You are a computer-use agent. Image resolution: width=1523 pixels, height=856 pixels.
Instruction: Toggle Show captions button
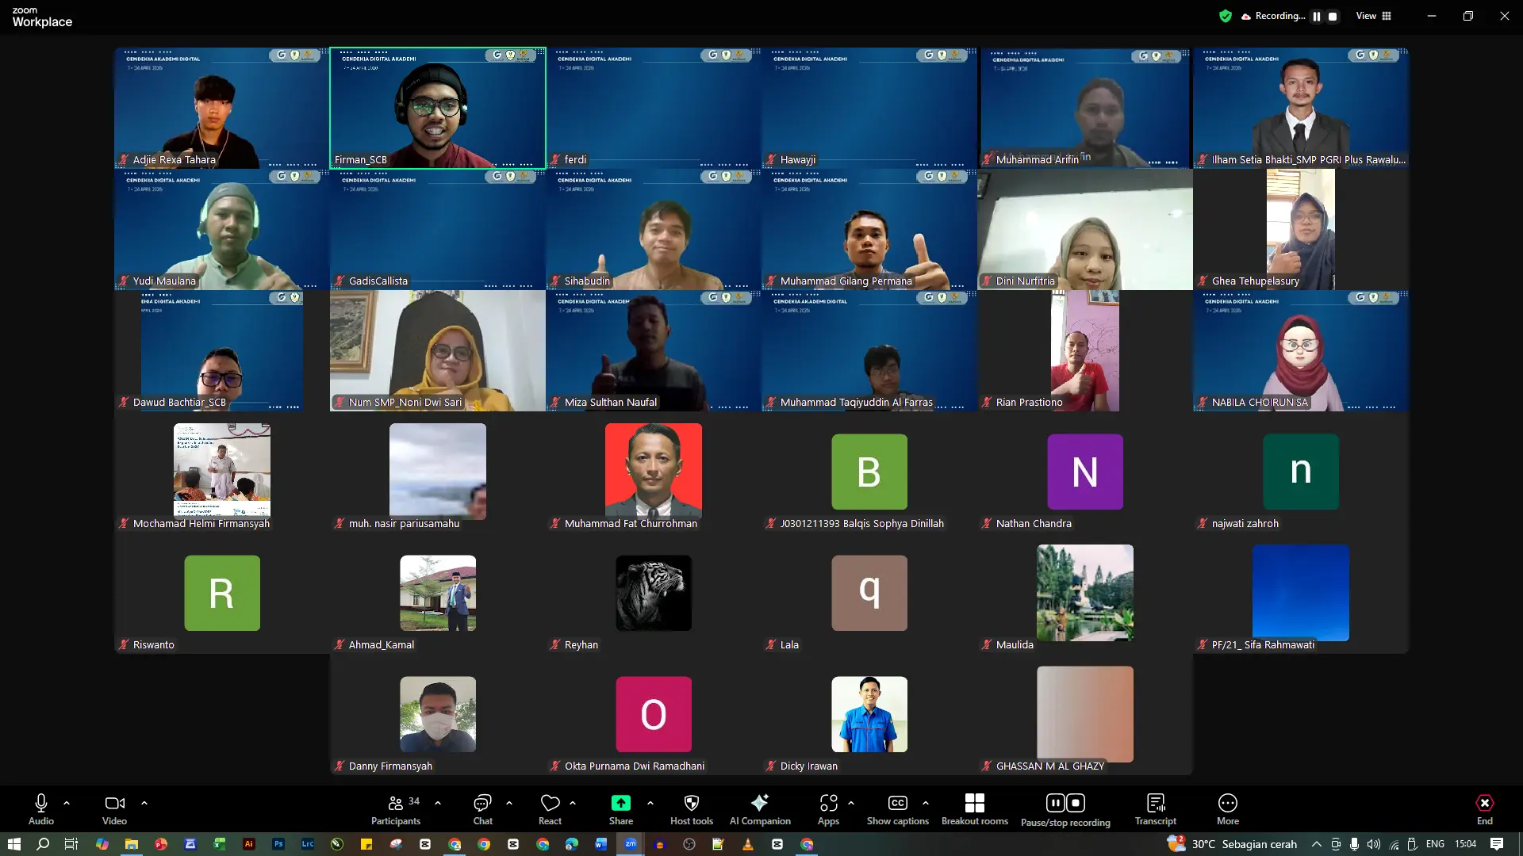897,809
